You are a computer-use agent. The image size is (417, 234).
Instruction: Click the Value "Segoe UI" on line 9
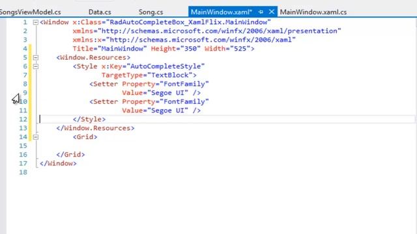168,93
